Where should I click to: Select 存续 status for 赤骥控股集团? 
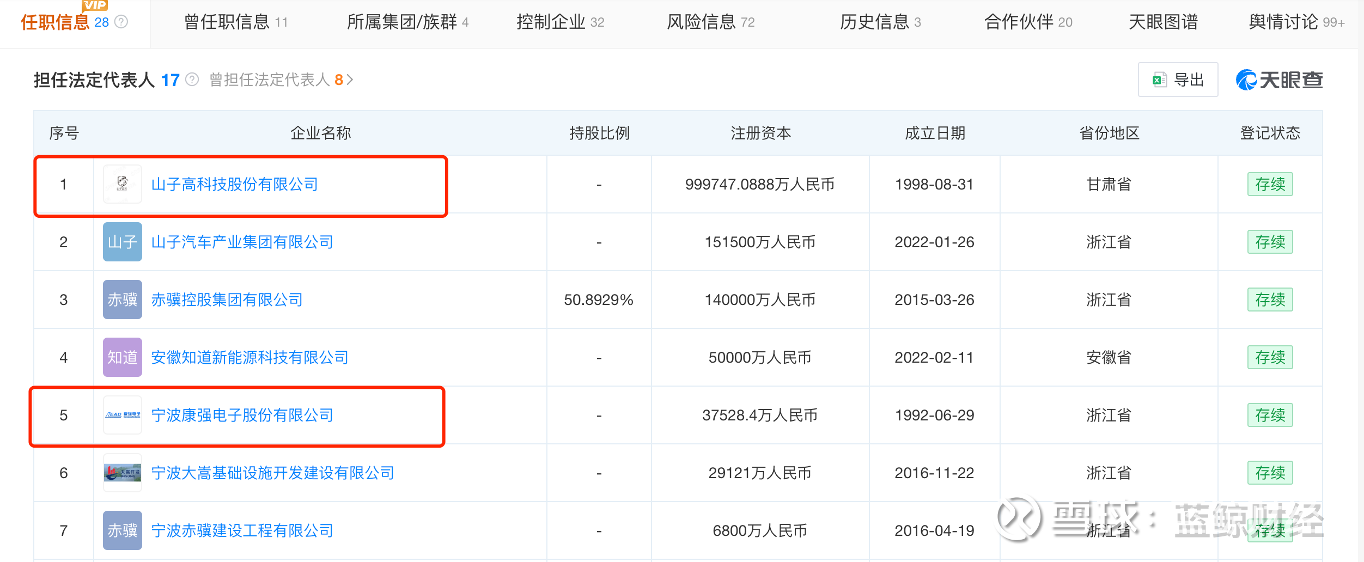click(x=1270, y=300)
